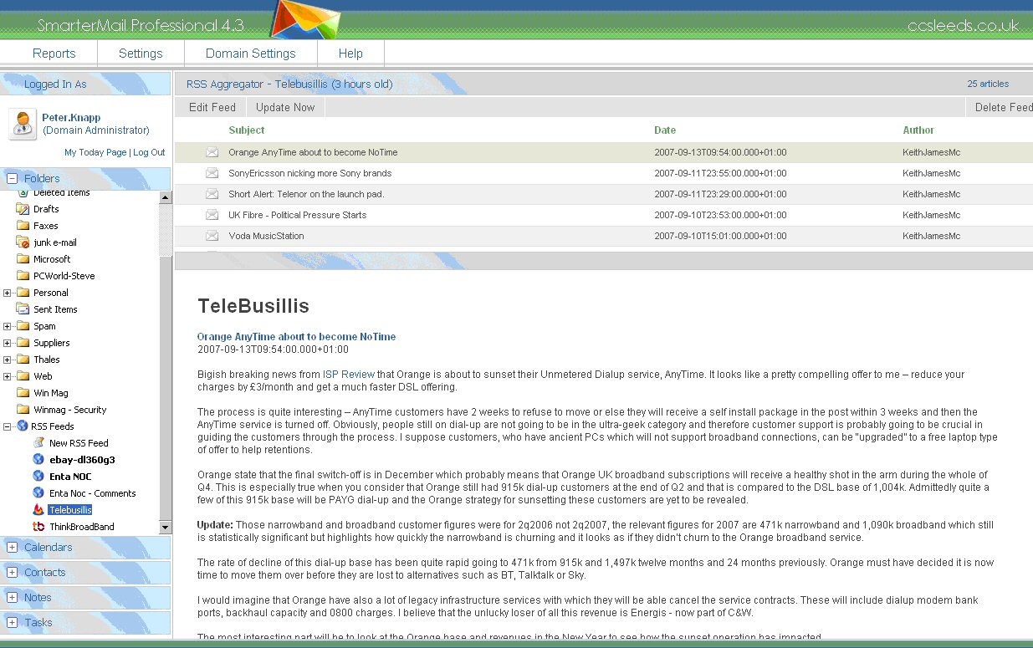Open the Enta NOC feed
This screenshot has height=648, width=1033.
pos(70,477)
